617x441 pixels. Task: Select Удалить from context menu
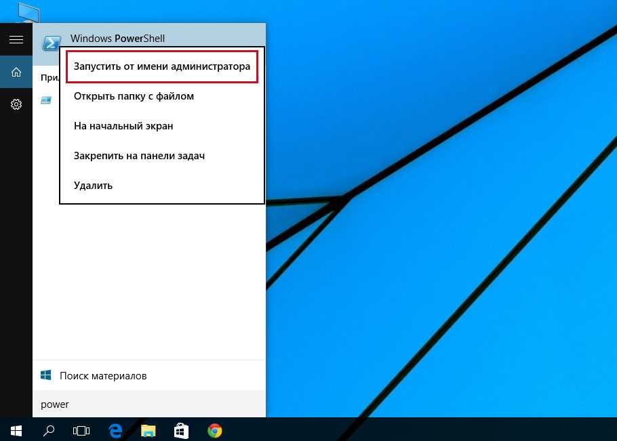(x=93, y=186)
